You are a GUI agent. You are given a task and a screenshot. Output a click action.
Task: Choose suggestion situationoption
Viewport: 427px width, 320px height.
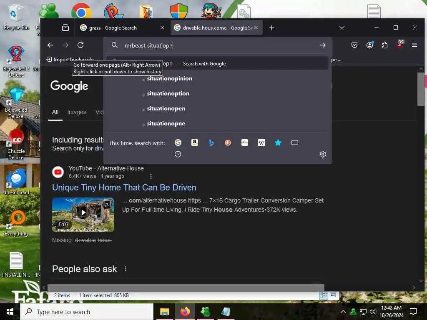(217, 94)
